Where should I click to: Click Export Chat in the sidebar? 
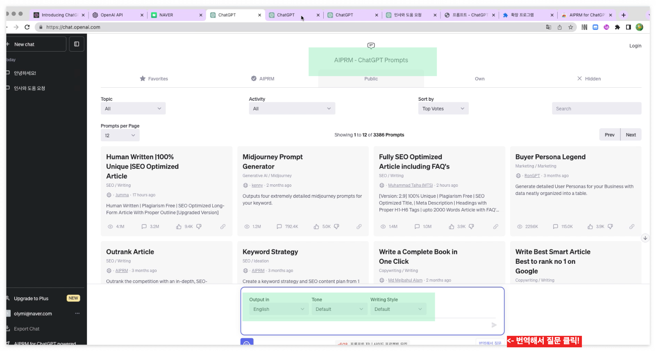click(x=27, y=329)
